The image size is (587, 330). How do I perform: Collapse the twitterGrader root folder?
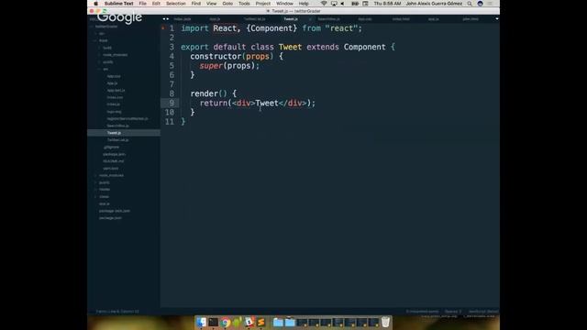point(92,27)
